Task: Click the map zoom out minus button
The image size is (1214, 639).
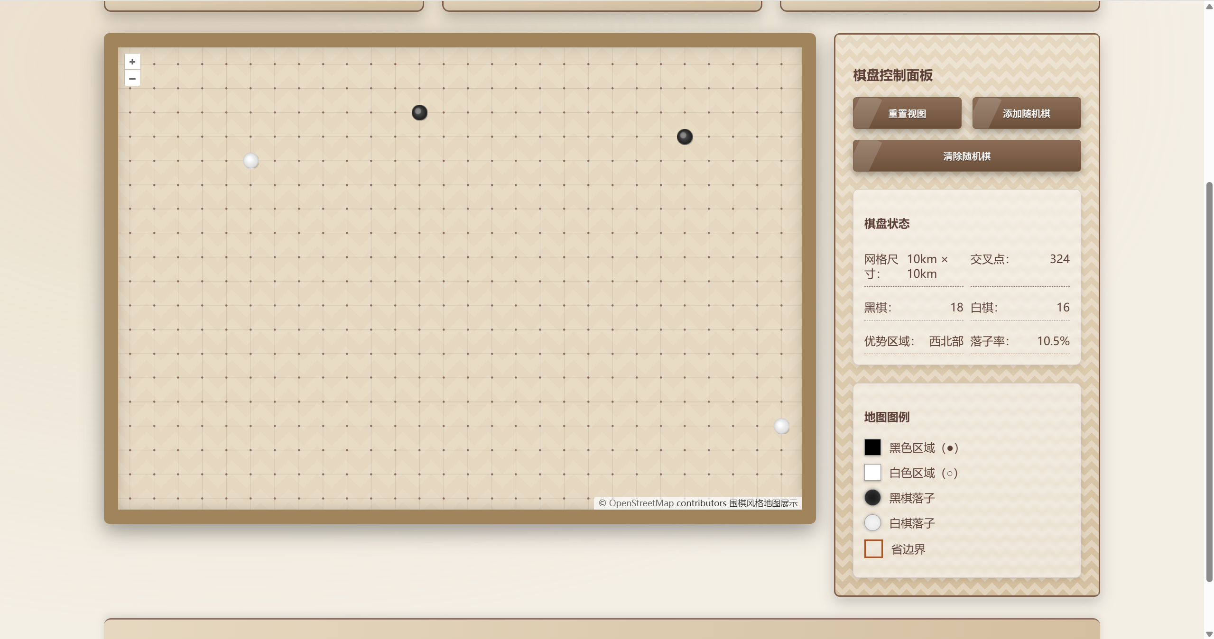Action: point(132,78)
